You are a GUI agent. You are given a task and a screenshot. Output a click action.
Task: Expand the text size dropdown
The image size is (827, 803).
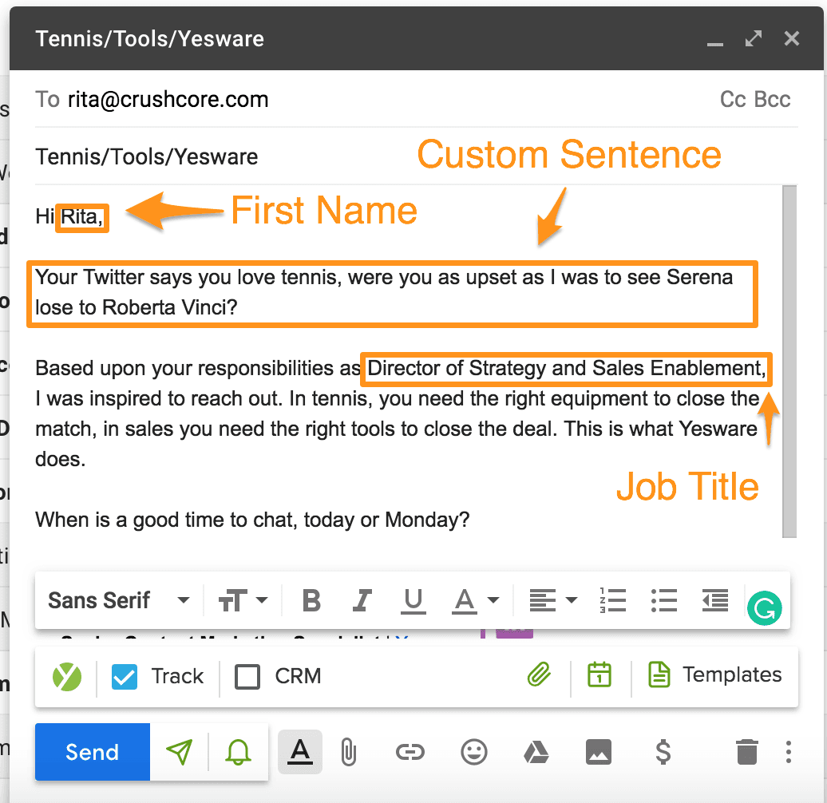pos(244,600)
